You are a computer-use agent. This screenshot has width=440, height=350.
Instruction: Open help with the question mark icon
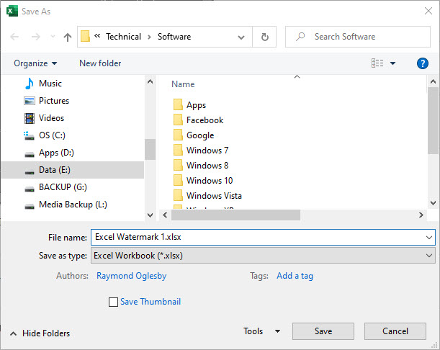422,63
